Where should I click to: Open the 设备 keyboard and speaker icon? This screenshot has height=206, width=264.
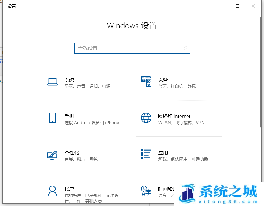coord(146,81)
